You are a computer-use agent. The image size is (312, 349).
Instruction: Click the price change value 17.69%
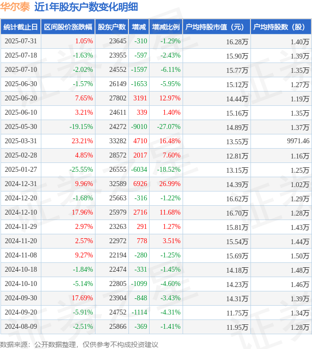[82, 298]
